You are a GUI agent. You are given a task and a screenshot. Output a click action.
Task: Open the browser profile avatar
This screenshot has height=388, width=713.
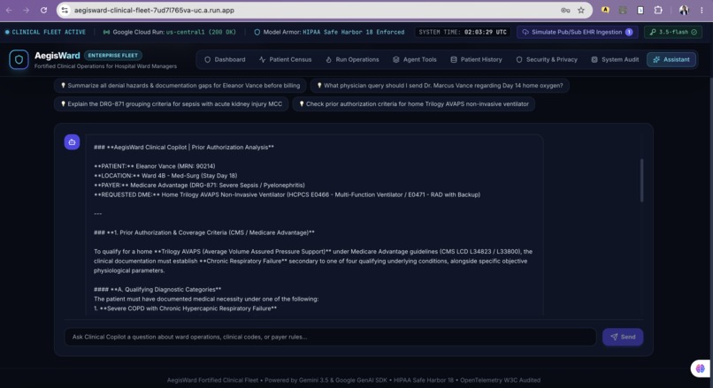684,10
